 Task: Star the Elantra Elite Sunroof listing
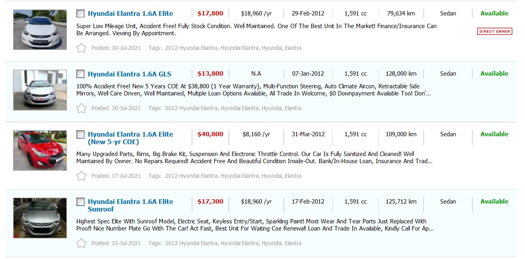81,243
